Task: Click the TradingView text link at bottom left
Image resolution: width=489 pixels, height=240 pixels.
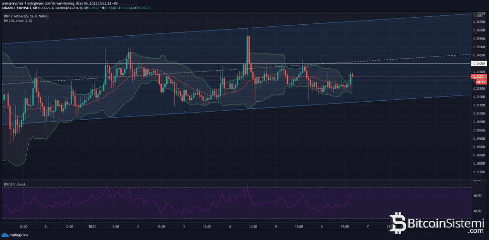Action: (19, 235)
